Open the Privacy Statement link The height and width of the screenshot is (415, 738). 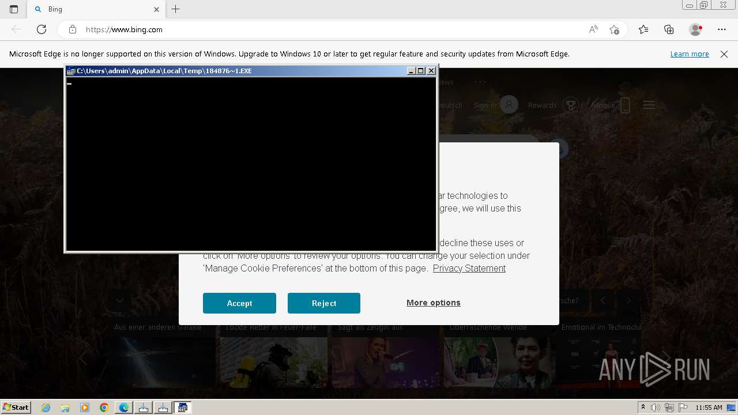[469, 268]
